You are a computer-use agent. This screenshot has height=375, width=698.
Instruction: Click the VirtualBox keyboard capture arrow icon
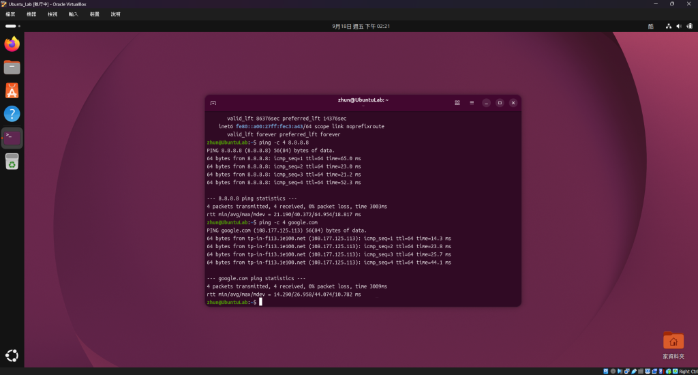click(676, 371)
